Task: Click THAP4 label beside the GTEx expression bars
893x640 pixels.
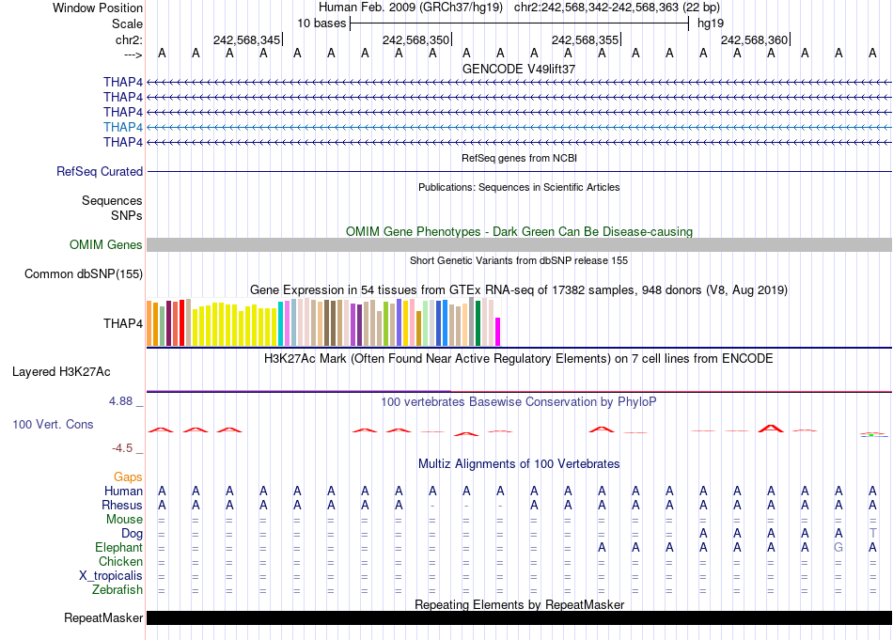Action: (x=123, y=323)
